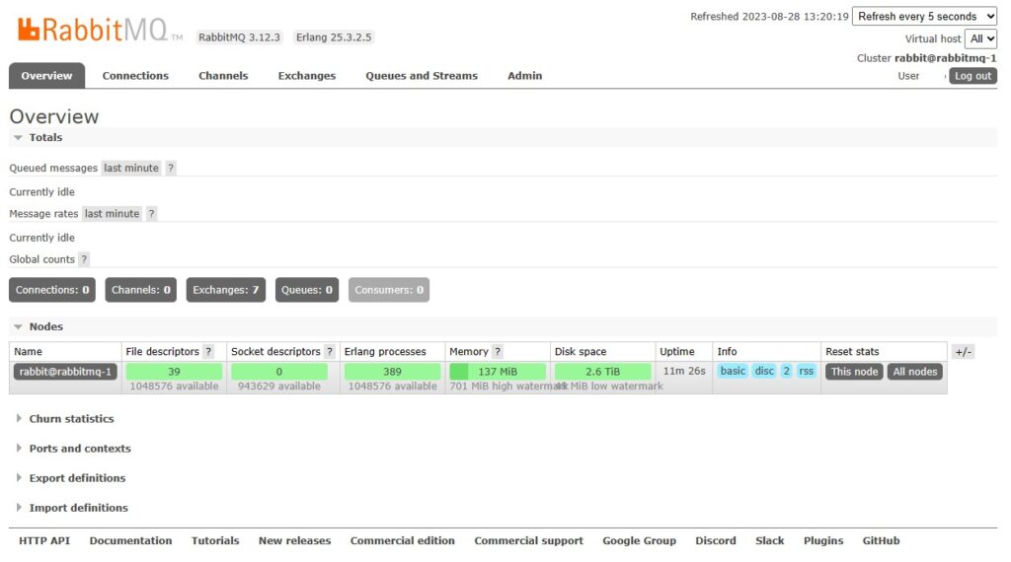Open the Plugins link
The image size is (1011, 562).
tap(823, 540)
